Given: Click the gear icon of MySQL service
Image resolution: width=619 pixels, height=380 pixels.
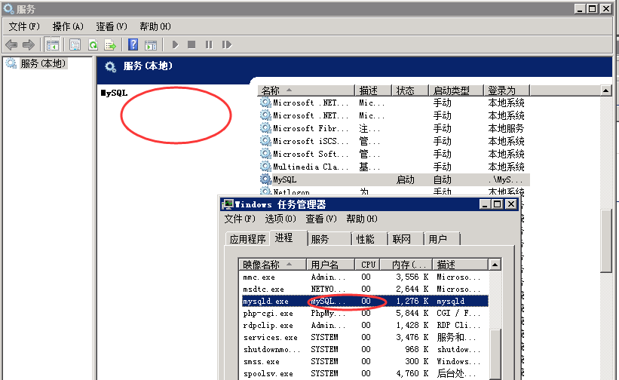Looking at the screenshot, I should pos(265,179).
